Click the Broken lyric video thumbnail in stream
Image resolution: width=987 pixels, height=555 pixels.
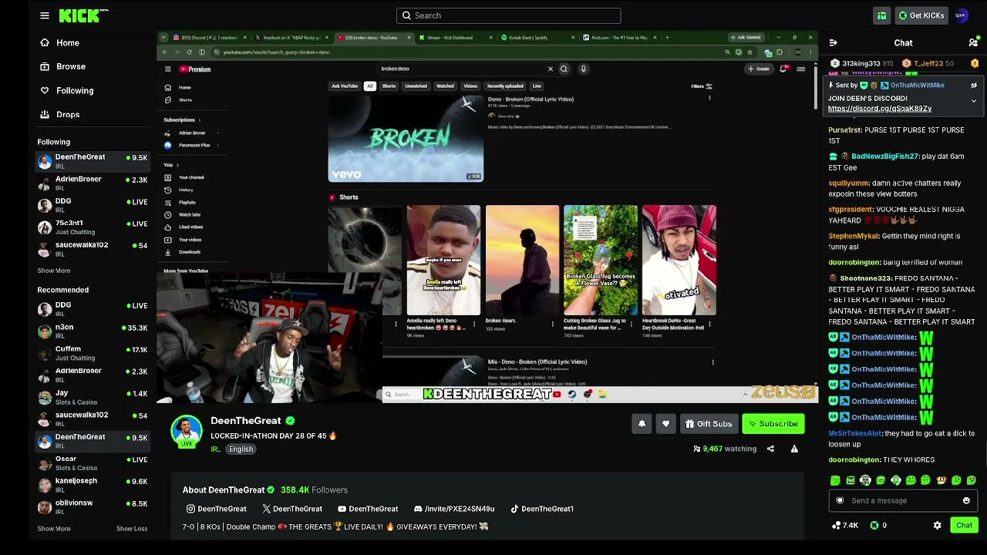[406, 139]
